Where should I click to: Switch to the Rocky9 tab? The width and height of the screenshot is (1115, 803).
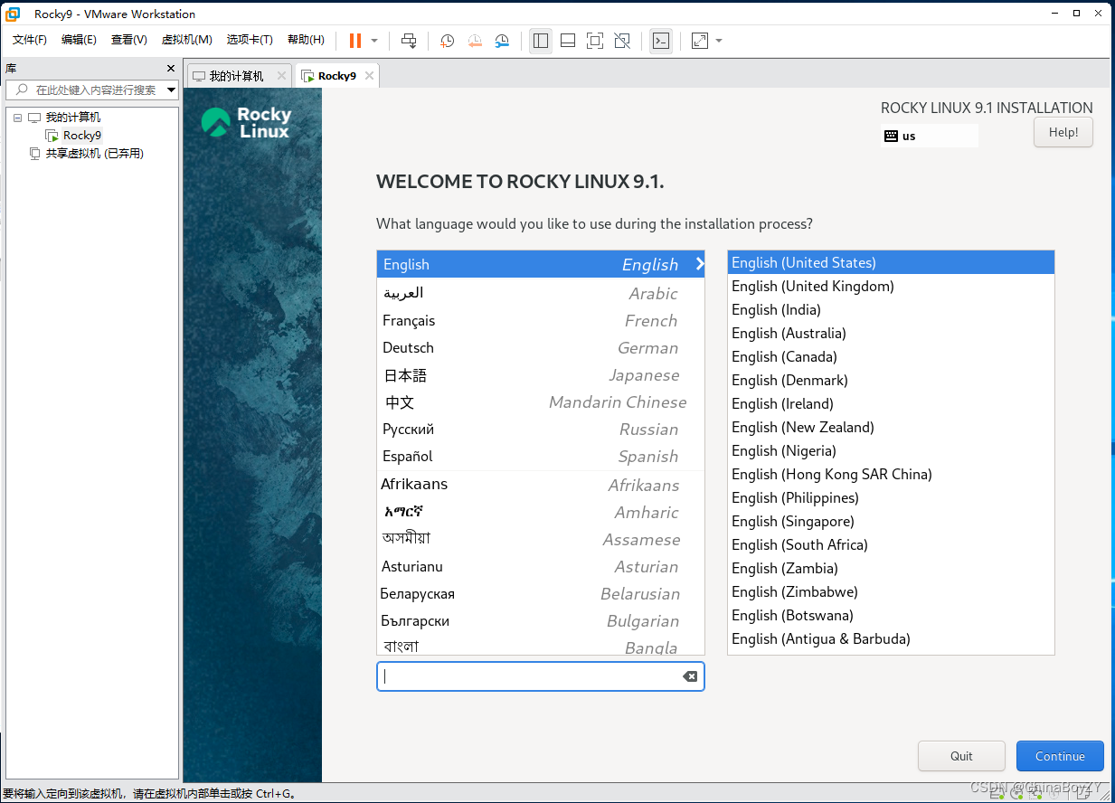(x=336, y=76)
